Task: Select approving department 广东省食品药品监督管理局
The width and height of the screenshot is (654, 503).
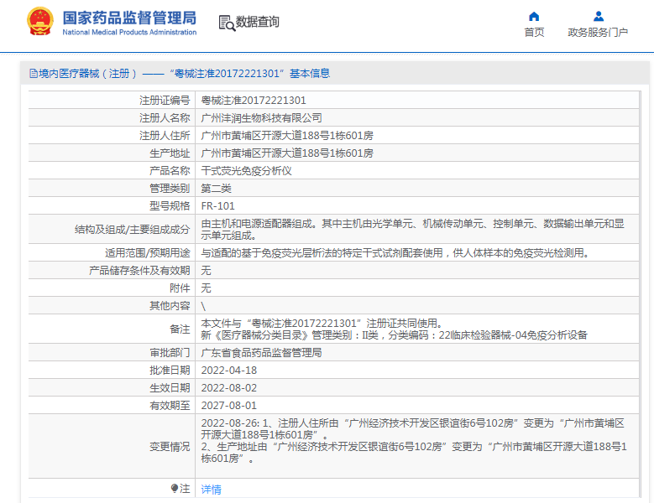Action: [x=262, y=353]
